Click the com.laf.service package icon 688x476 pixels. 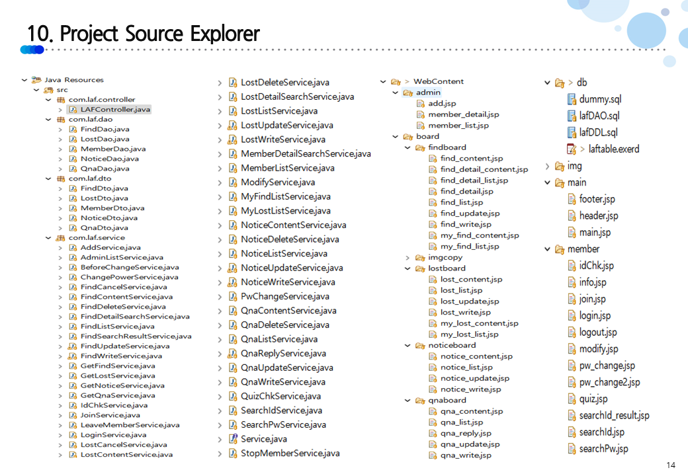point(61,237)
